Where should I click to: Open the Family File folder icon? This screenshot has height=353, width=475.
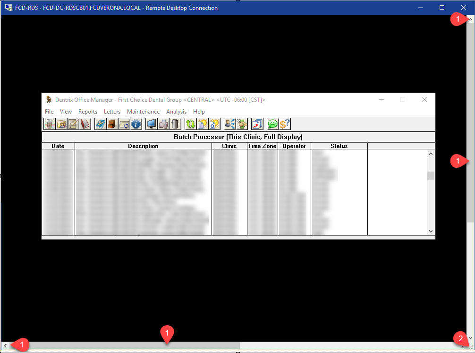click(61, 124)
